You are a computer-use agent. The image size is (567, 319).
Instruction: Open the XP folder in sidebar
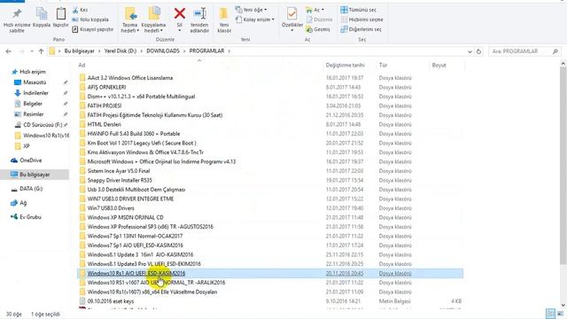click(27, 146)
